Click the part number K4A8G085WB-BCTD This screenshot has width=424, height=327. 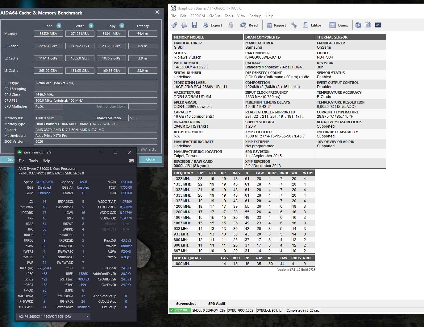[x=263, y=57]
